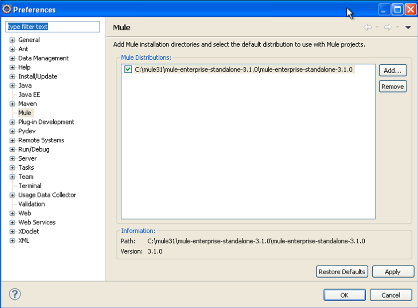Image resolution: width=418 pixels, height=308 pixels.
Task: Open back history dropdown arrow
Action: (377, 27)
